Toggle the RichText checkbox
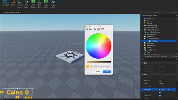The width and height of the screenshot is (178, 100). coord(160,81)
